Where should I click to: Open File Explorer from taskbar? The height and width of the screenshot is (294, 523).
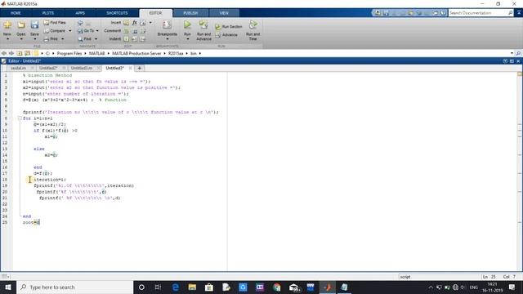tap(192, 287)
